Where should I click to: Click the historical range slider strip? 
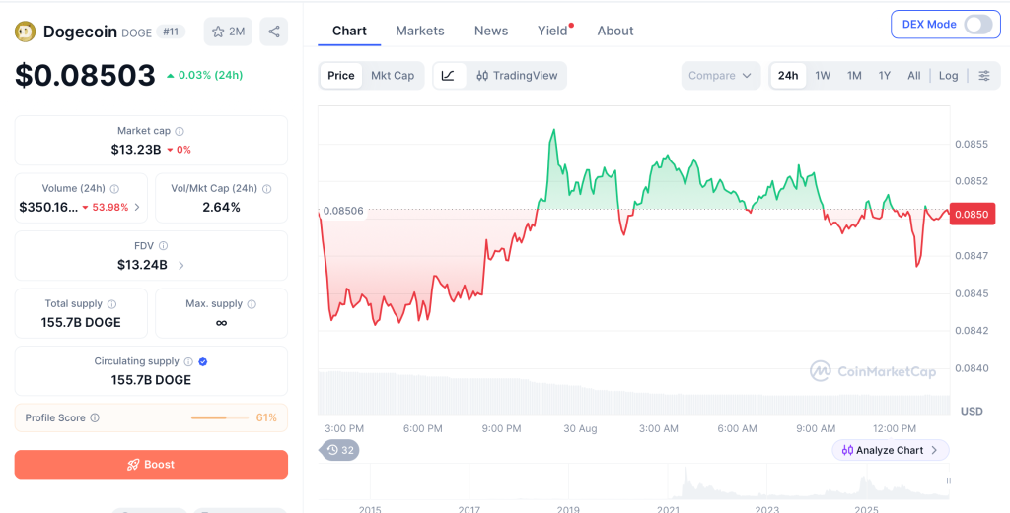[x=633, y=481]
